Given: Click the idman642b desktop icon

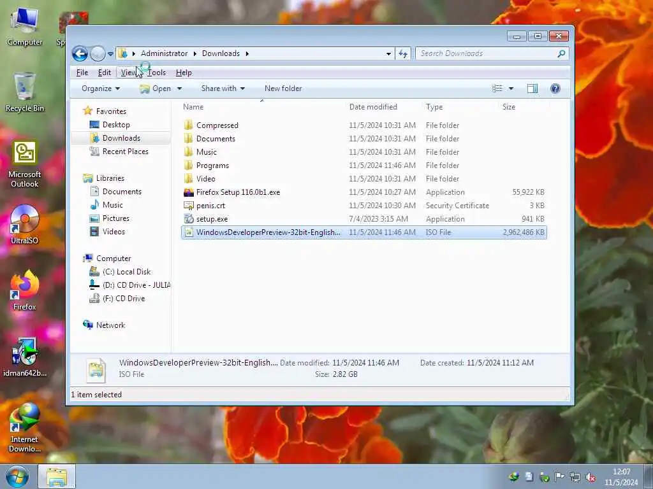Looking at the screenshot, I should click(x=25, y=357).
